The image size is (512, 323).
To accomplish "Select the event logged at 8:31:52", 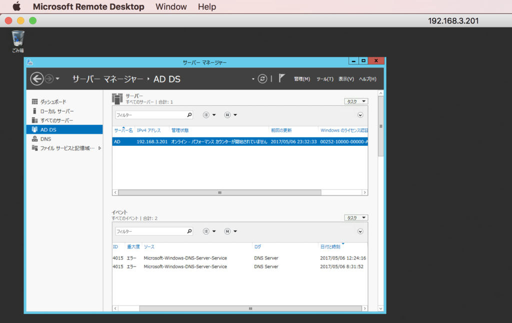I will pyautogui.click(x=240, y=266).
